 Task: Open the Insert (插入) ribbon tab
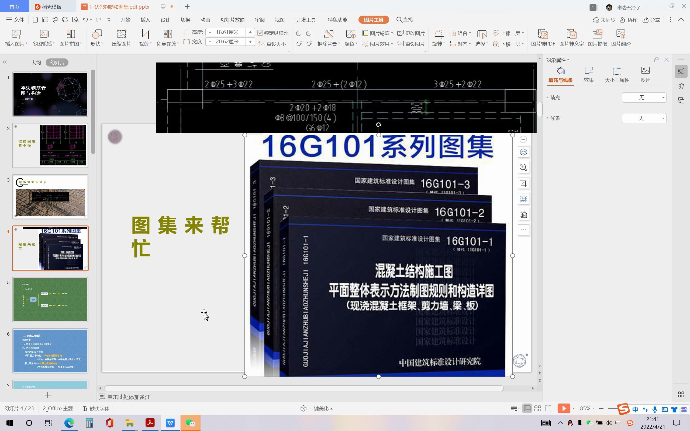[x=145, y=20]
